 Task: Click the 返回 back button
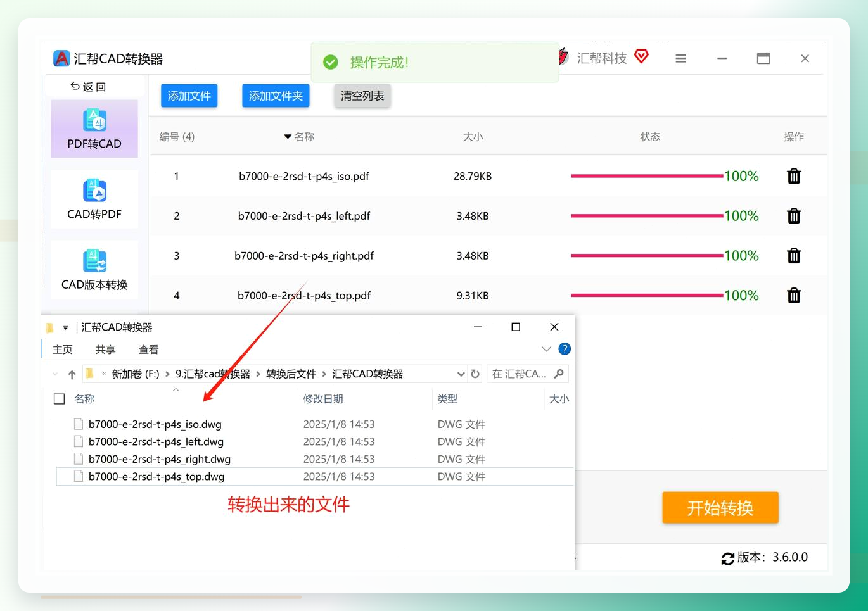point(88,87)
